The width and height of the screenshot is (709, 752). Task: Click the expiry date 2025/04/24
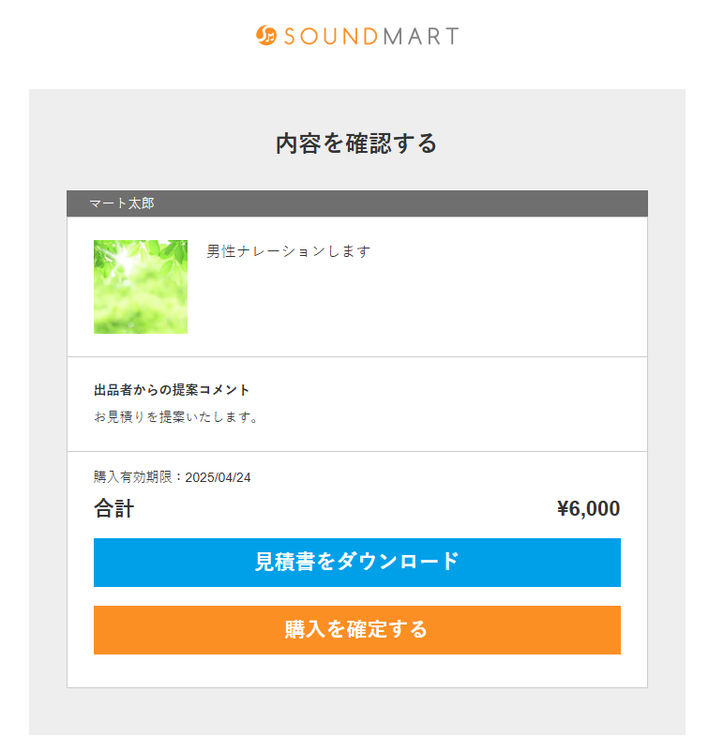(218, 477)
